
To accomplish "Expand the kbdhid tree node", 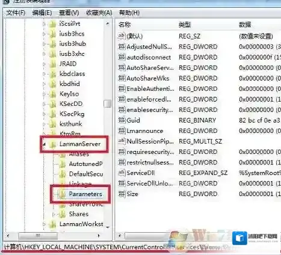I will (x=44, y=84).
